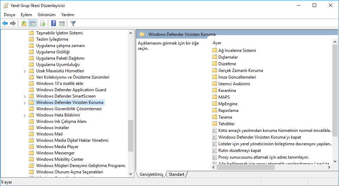Image resolution: width=339 pixels, height=186 pixels.
Task: Click the settings list scroll-up arrow
Action: (335, 42)
